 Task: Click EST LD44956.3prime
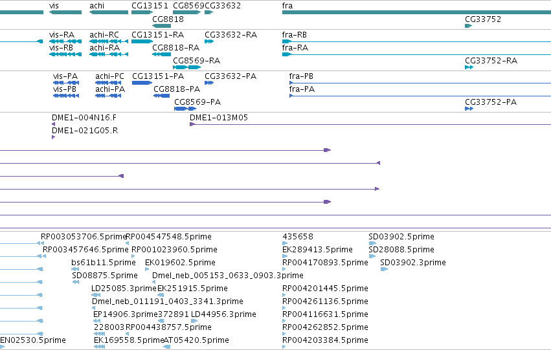[223, 314]
